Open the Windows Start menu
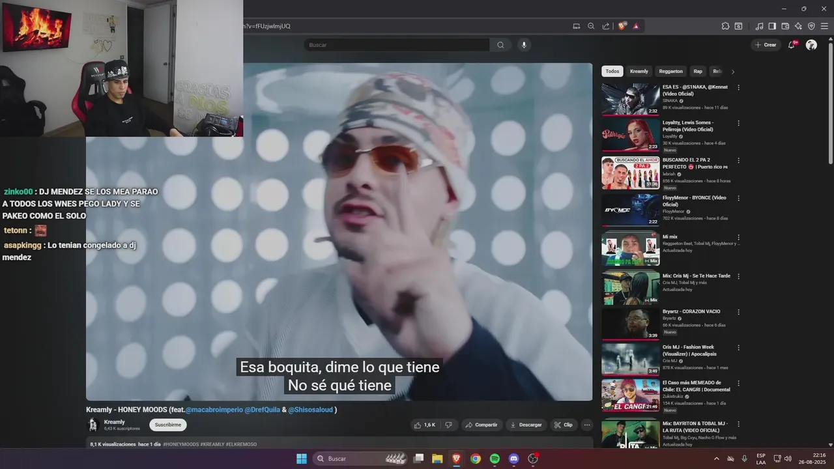 (x=302, y=459)
